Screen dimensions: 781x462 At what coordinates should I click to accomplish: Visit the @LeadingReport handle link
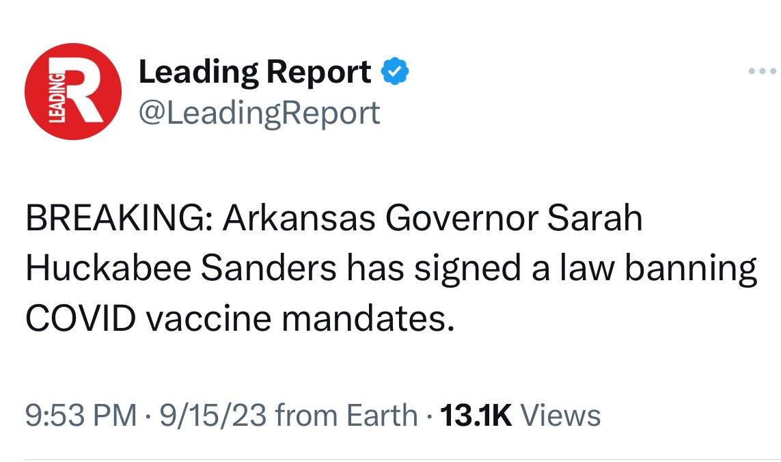click(259, 112)
